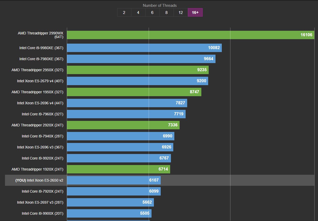Click the Intel Core i9-9920X bar

pyautogui.click(x=119, y=158)
